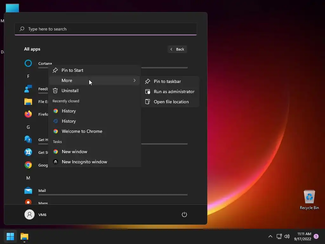The height and width of the screenshot is (244, 325).
Task: Open network status tray icon
Action: (279, 236)
